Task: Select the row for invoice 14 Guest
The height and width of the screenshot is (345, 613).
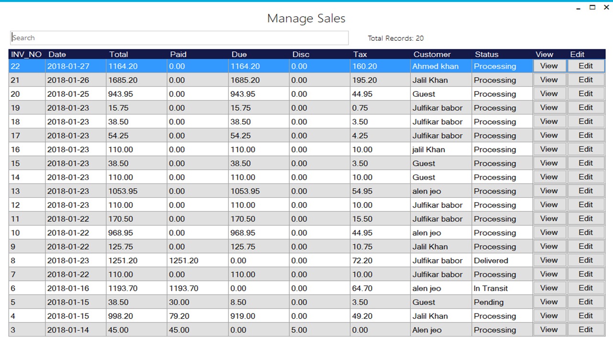Action: pos(239,177)
